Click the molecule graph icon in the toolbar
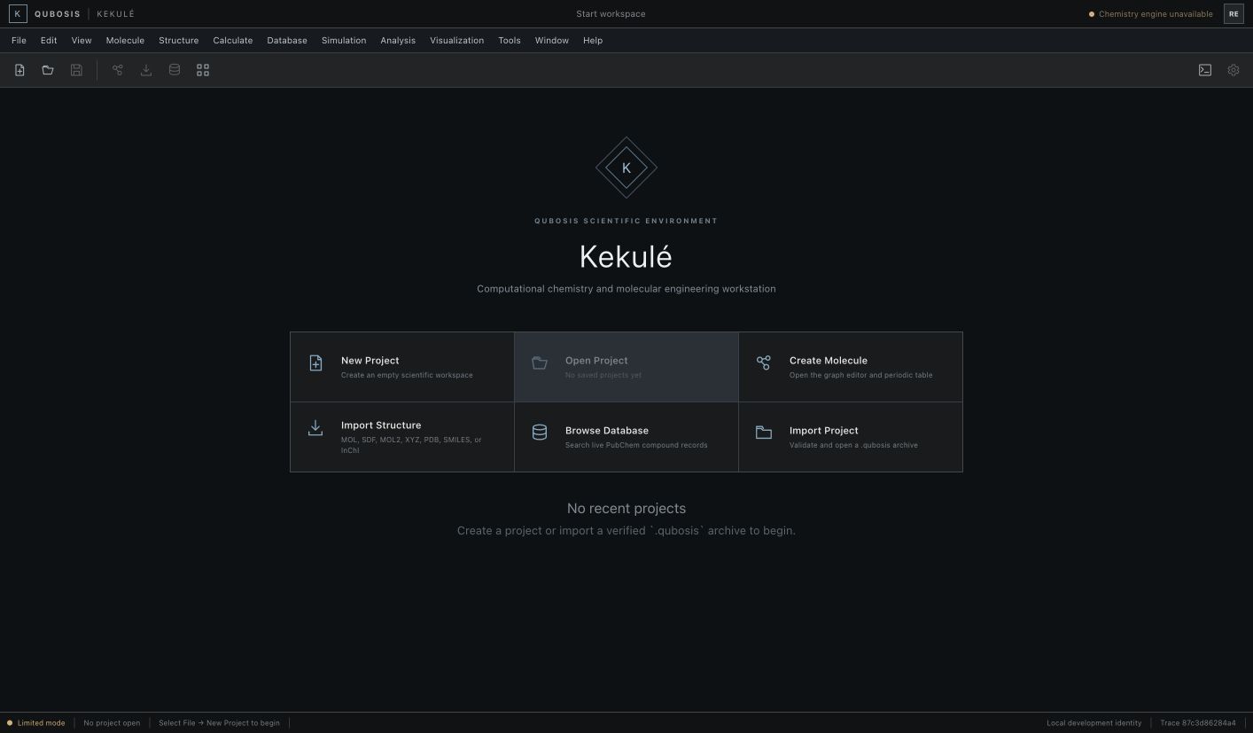 tap(117, 70)
